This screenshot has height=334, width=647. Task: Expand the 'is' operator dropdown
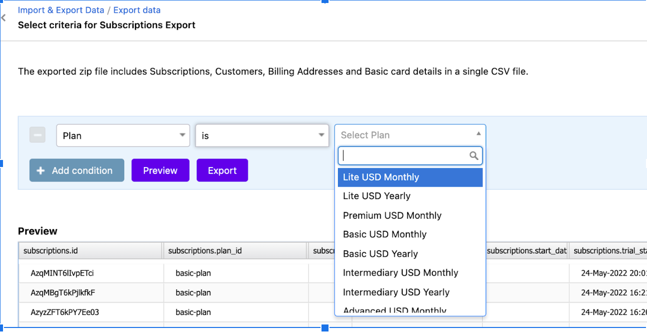(x=262, y=135)
